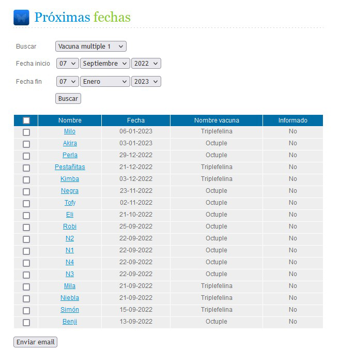Follow the Robi link
Screen dimensions: 340x349
[x=70, y=226]
